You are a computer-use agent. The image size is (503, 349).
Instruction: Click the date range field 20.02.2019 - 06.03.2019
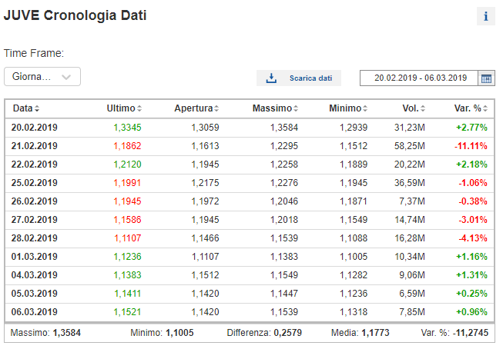(419, 78)
